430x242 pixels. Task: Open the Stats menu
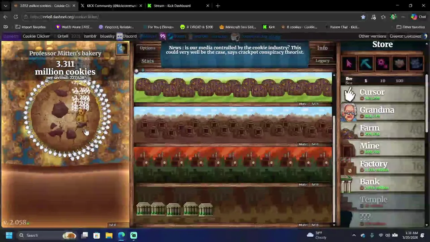tap(147, 61)
